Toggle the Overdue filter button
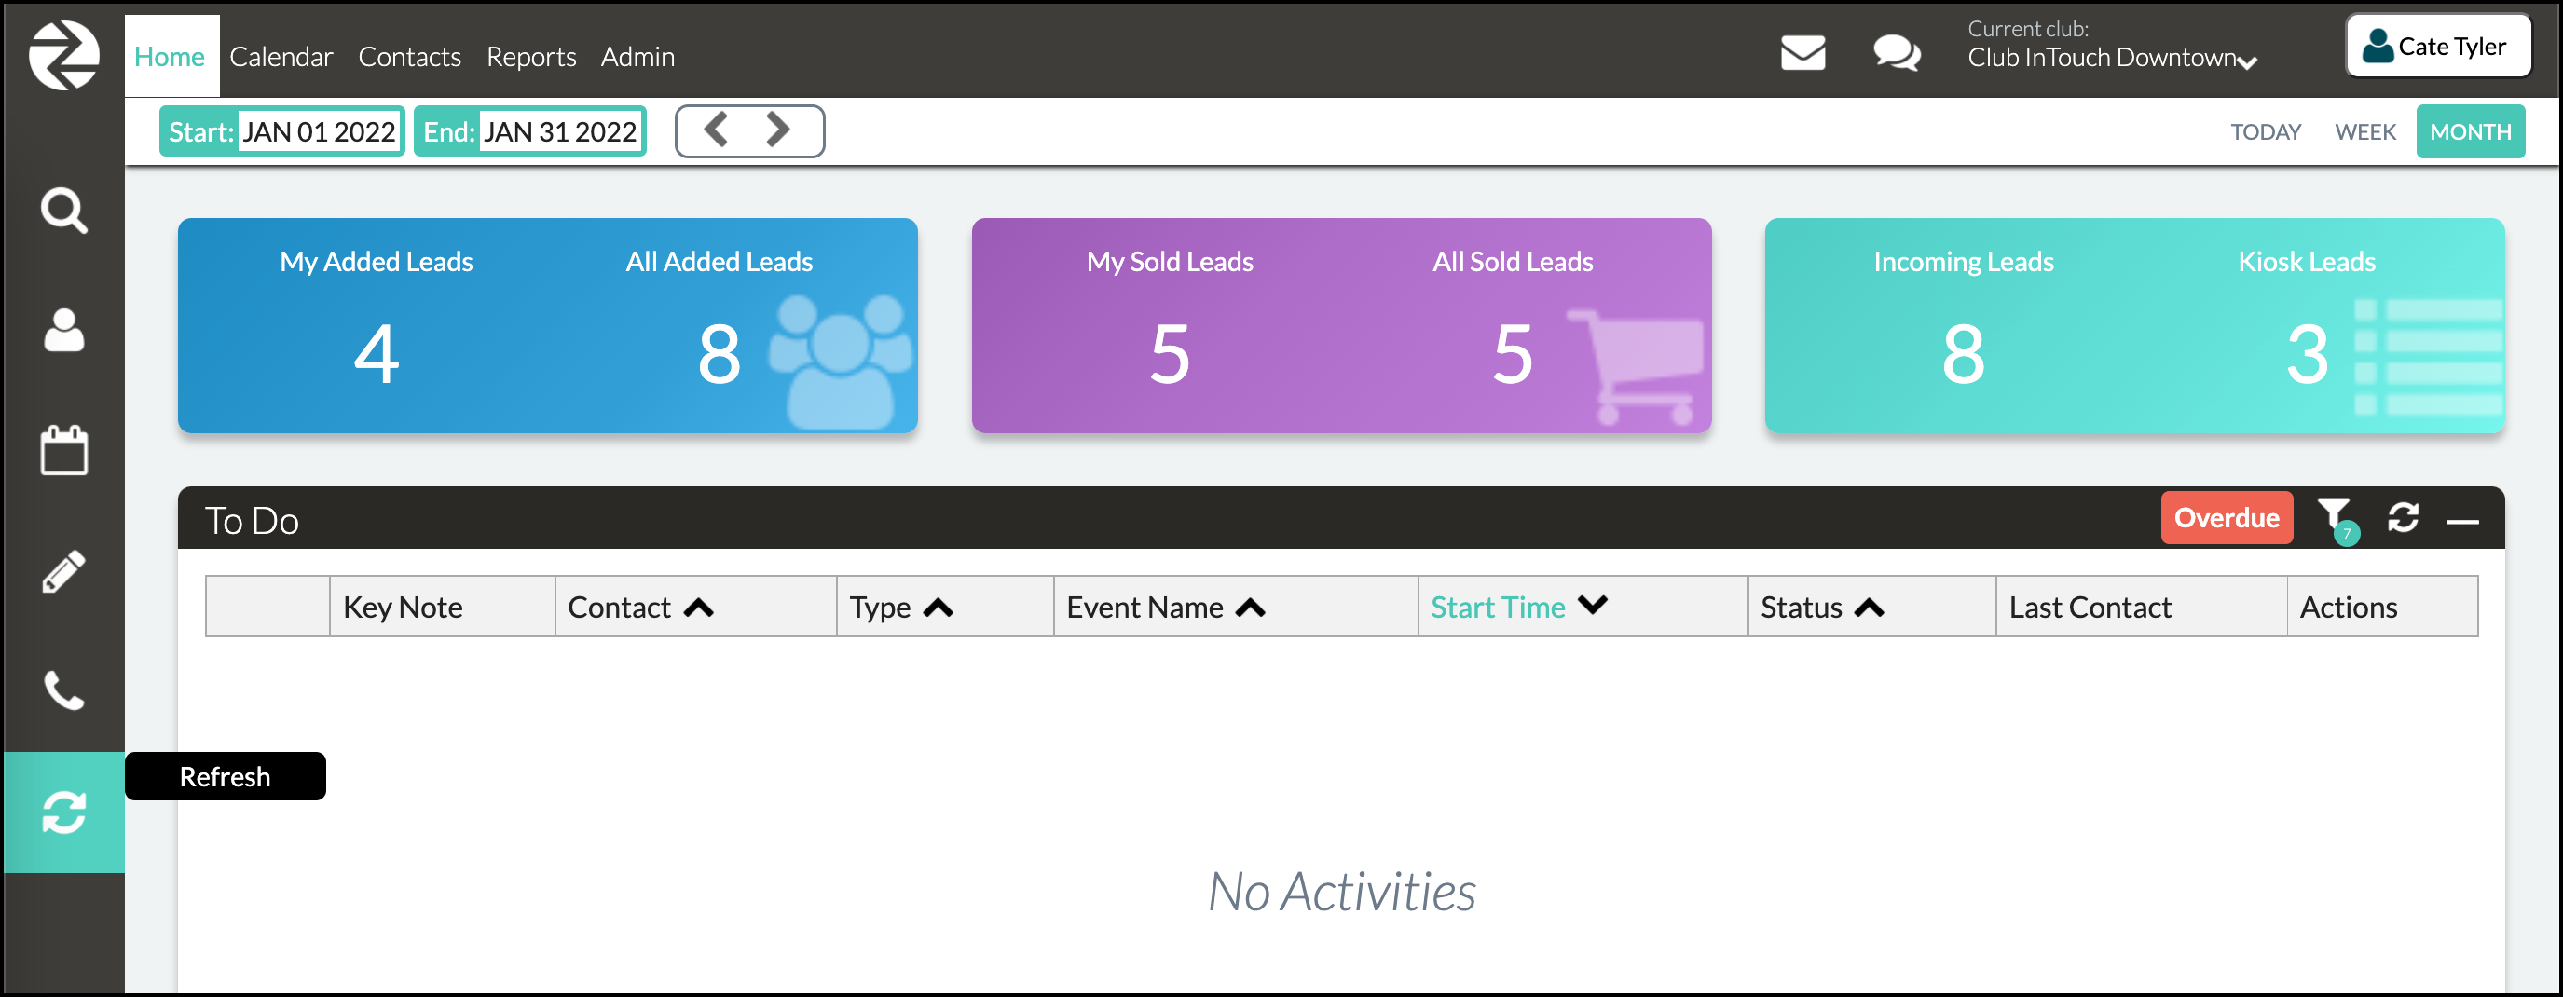This screenshot has width=2563, height=997. tap(2227, 517)
